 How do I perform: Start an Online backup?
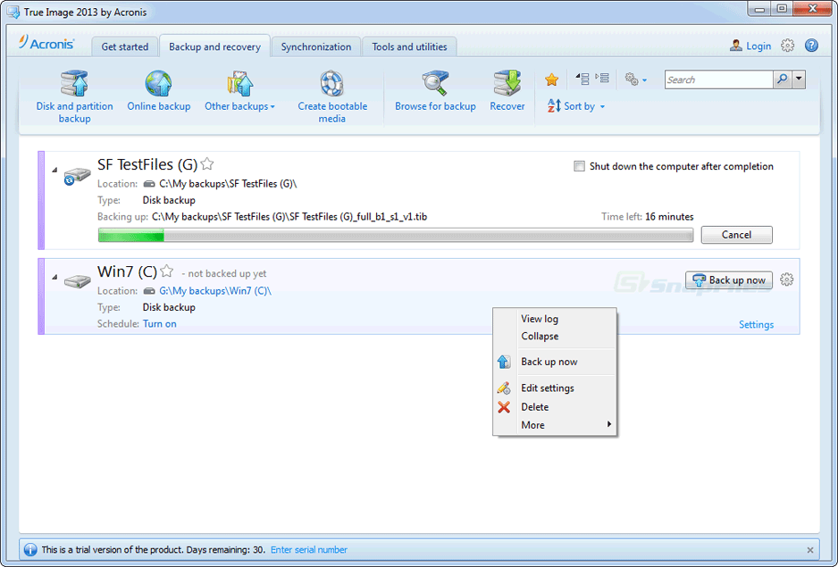click(159, 91)
